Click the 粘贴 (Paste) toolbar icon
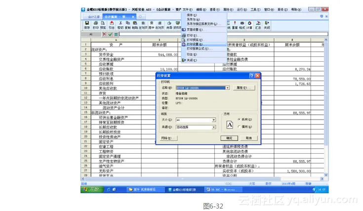The image size is (363, 211). [135, 25]
